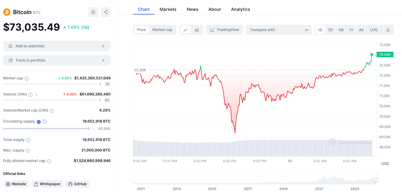This screenshot has width=402, height=196.
Task: Toggle LOG scale on chart
Action: [x=374, y=30]
